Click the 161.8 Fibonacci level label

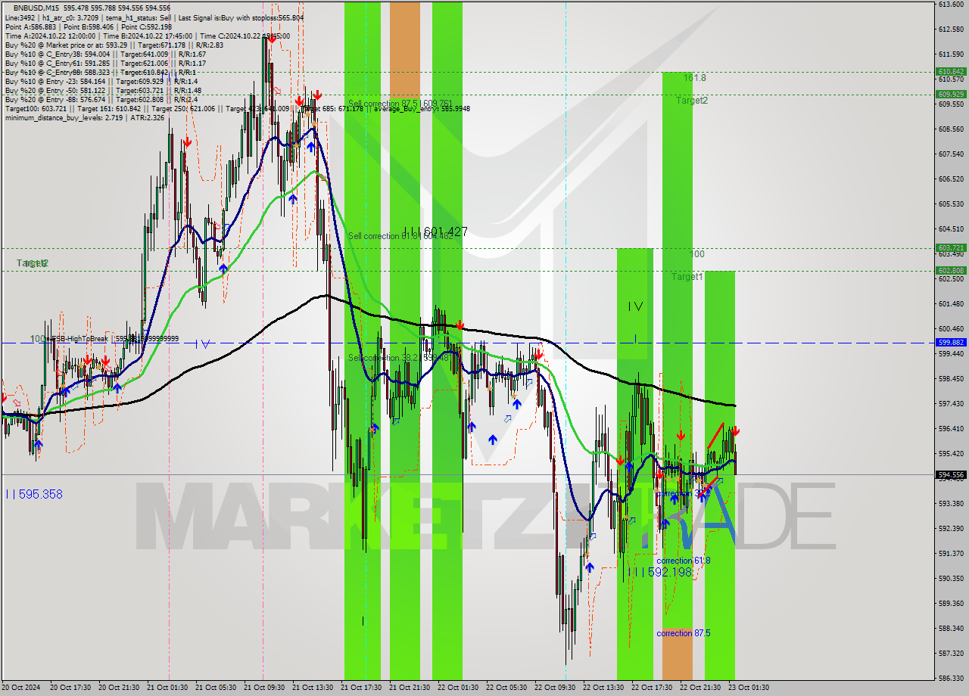pos(694,78)
